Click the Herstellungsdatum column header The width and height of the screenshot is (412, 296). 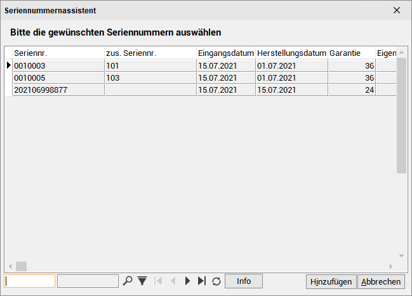[x=291, y=53]
